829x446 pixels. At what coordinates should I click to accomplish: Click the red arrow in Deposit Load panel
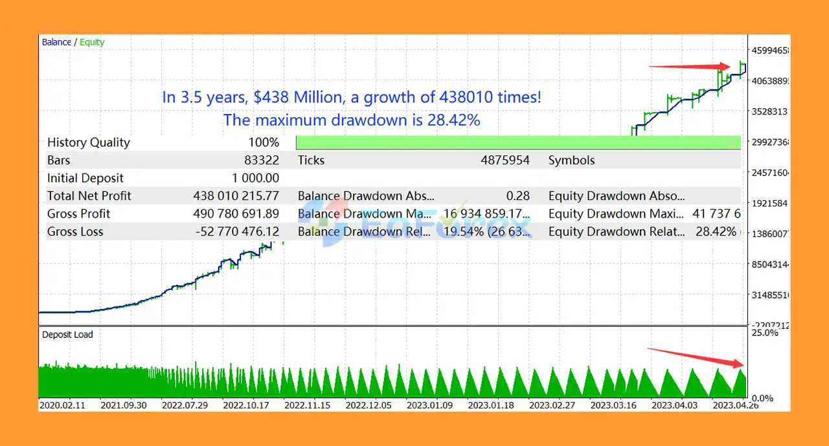point(696,357)
